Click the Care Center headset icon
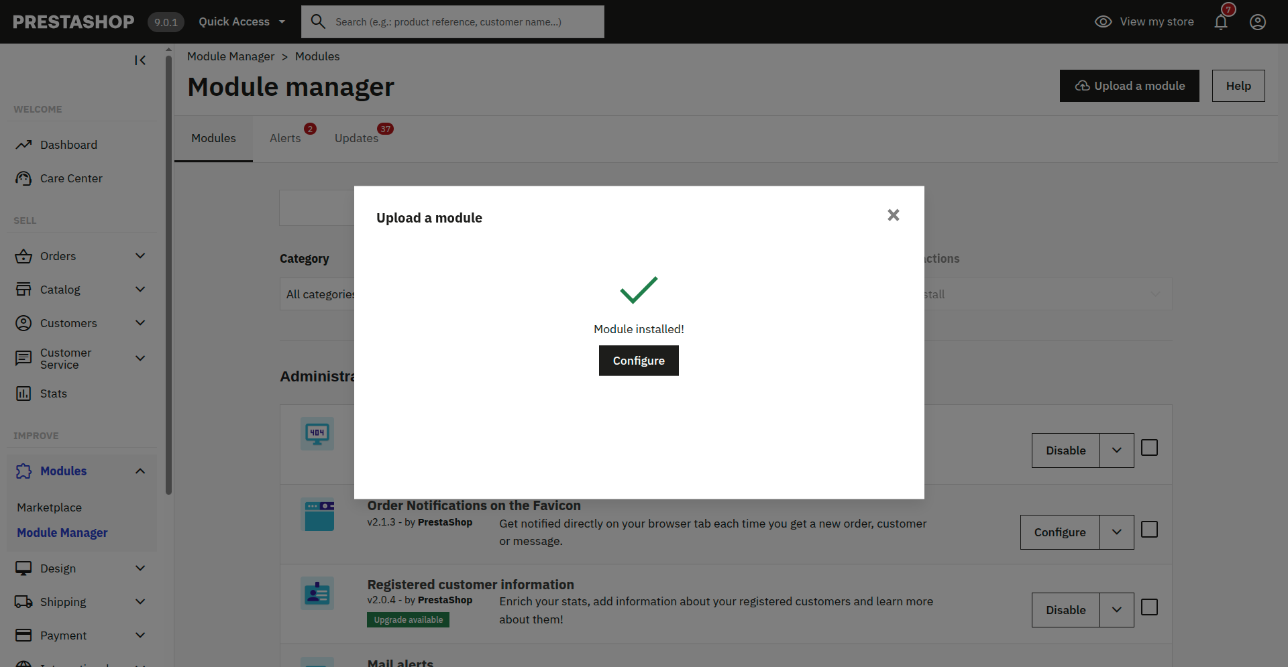 pos(23,178)
